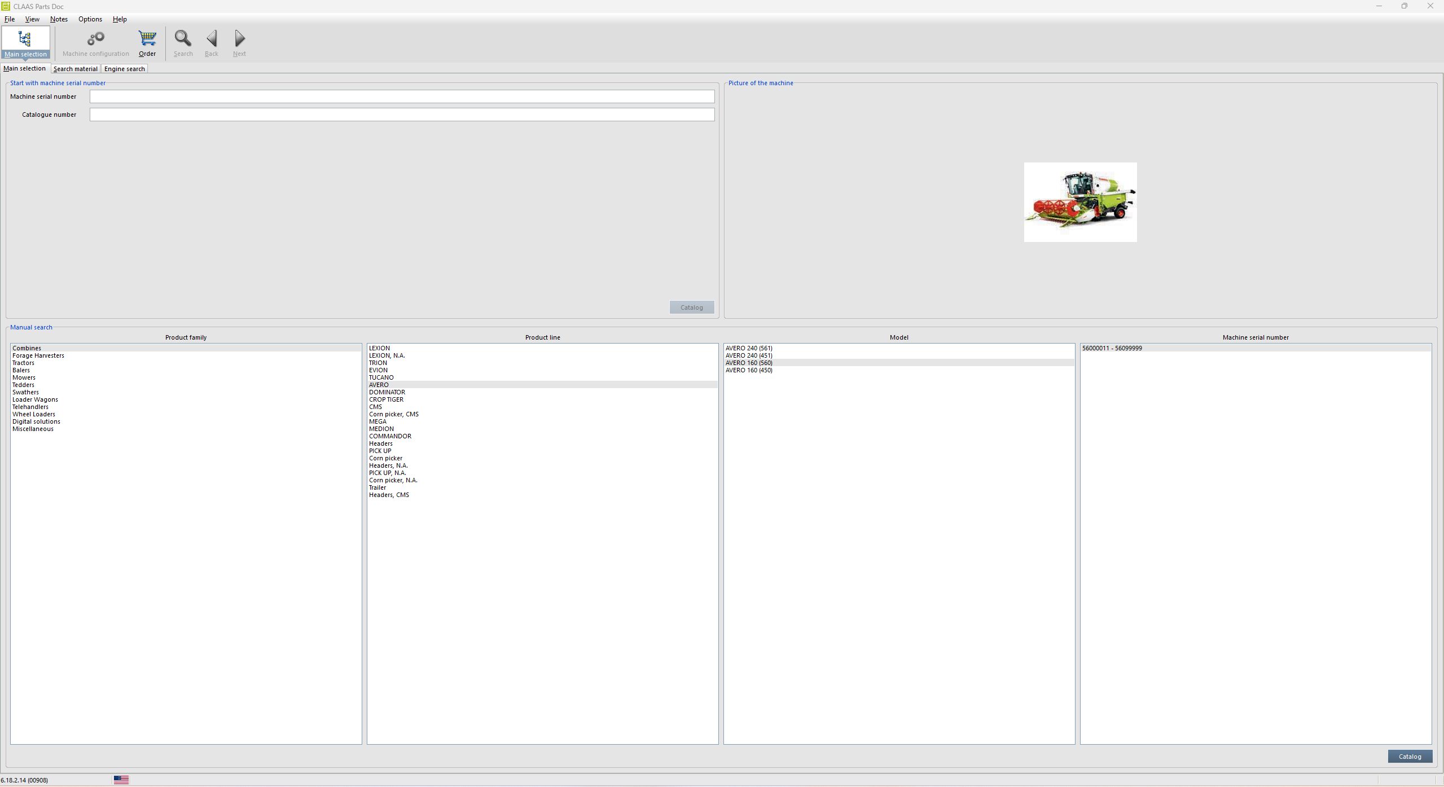Select Combines in Product family list
This screenshot has width=1444, height=787.
27,348
